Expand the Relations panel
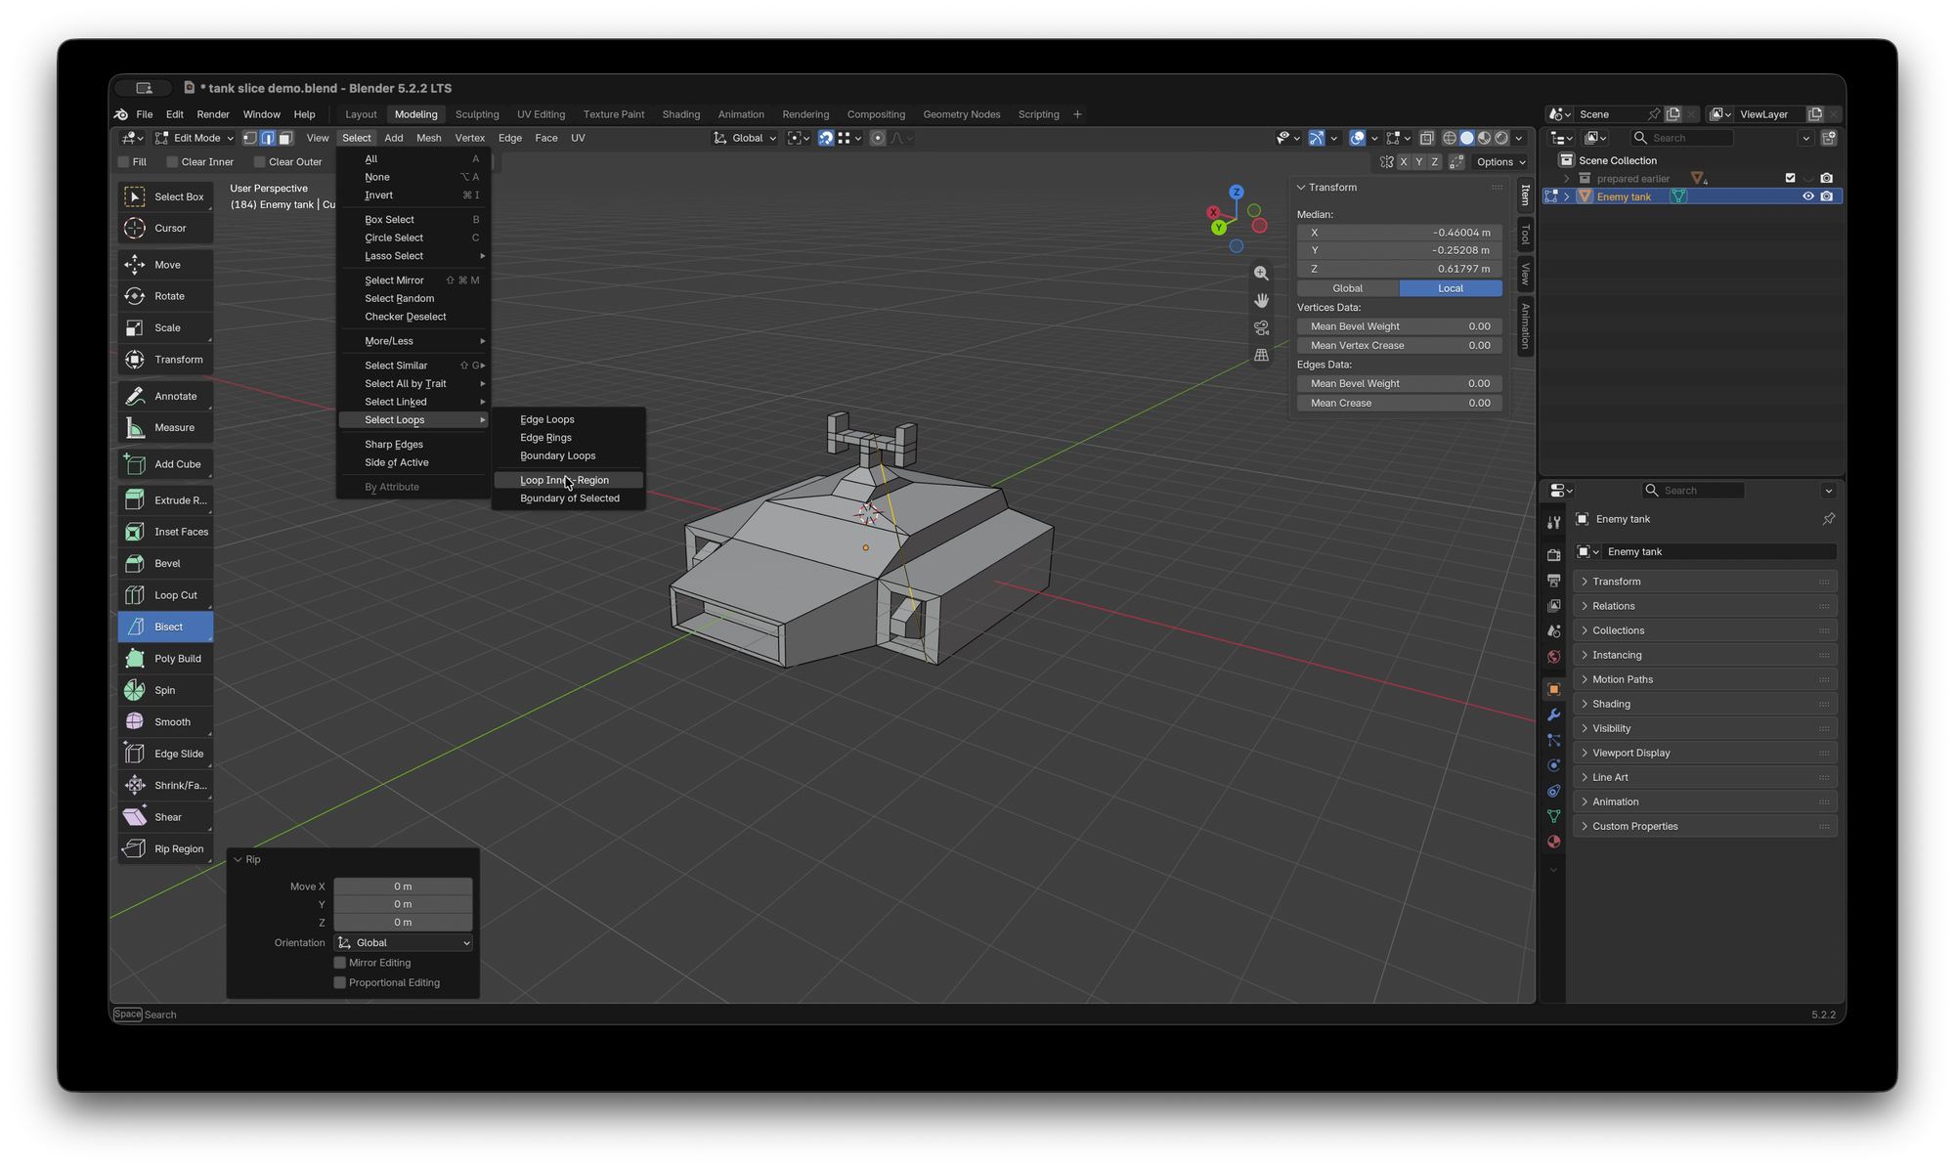Screen dimensions: 1955x1168 pyautogui.click(x=1704, y=606)
